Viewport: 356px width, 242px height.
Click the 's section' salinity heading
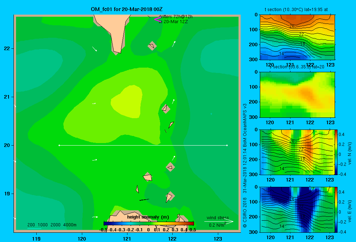tap(297, 67)
